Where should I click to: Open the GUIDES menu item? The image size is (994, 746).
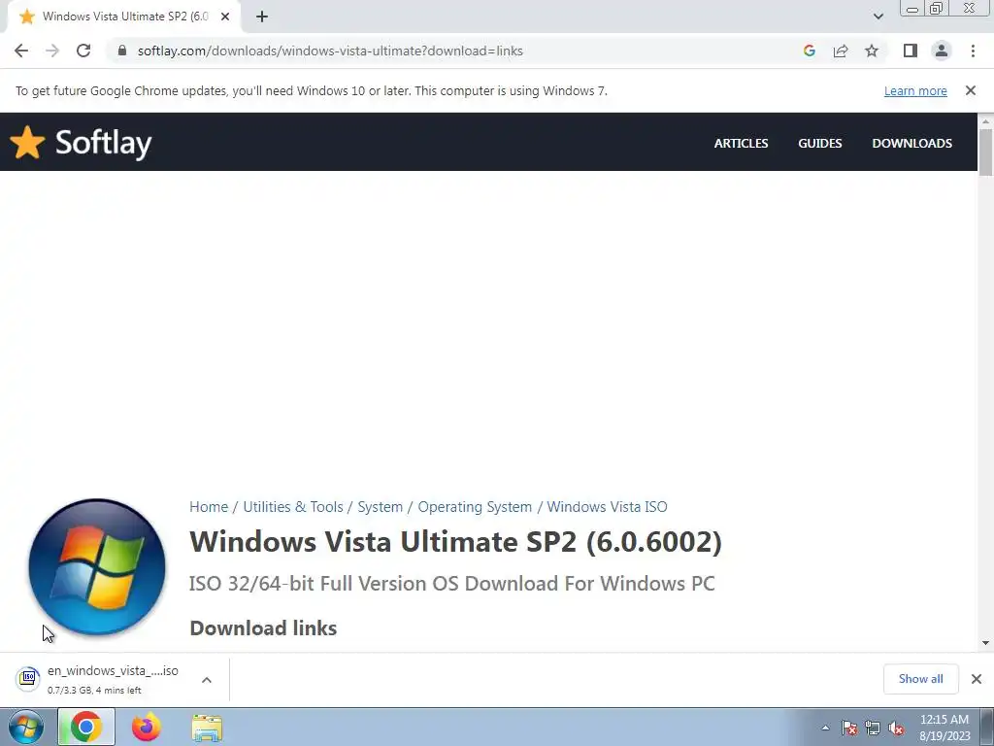(819, 144)
